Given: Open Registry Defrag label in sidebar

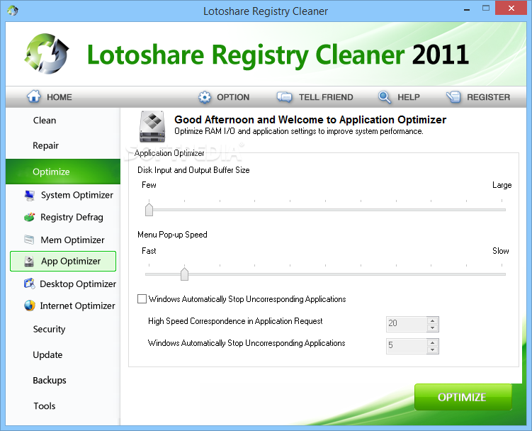Looking at the screenshot, I should (x=72, y=217).
